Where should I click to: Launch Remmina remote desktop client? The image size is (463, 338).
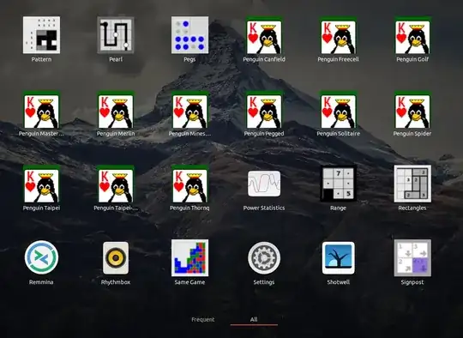coord(41,258)
